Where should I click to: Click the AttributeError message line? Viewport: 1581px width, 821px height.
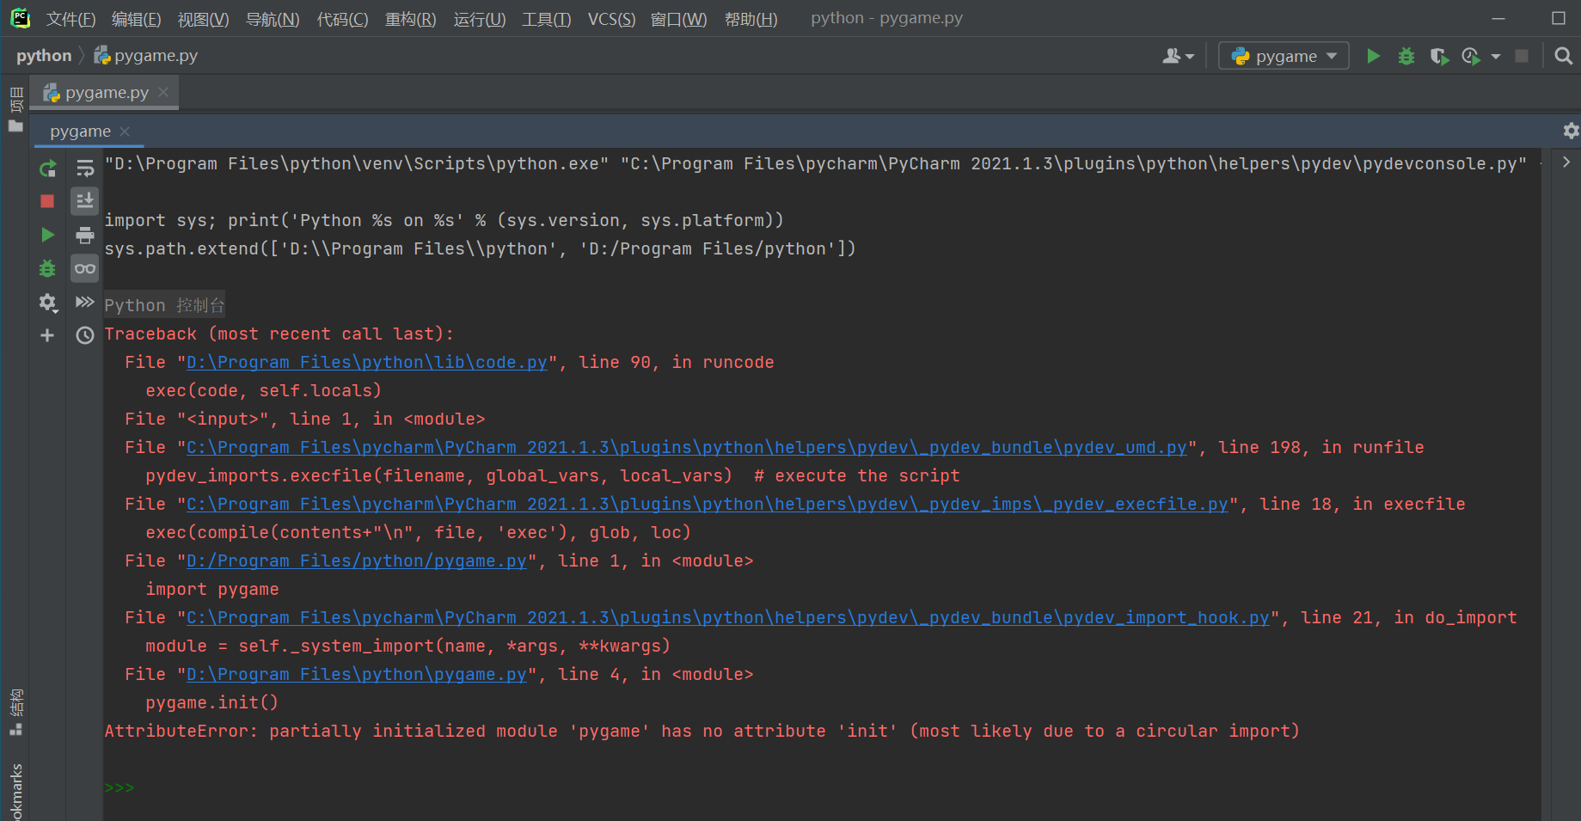point(702,731)
